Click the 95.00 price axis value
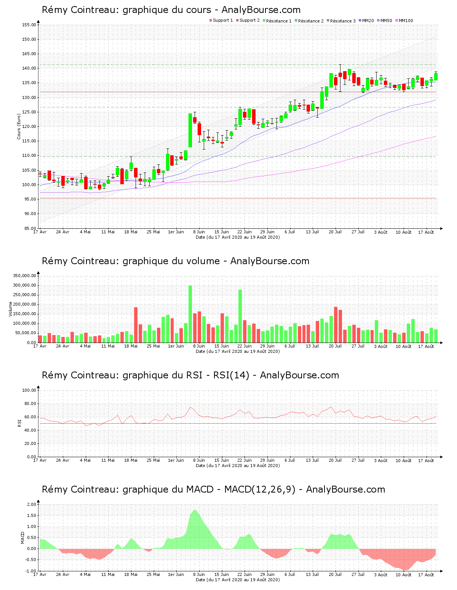Viewport: 457px width, 590px height. pos(30,199)
